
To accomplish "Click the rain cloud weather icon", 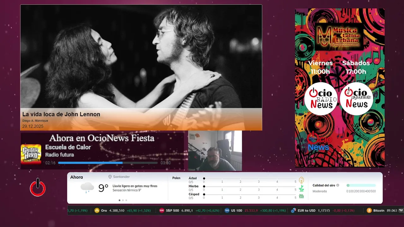I will point(87,187).
